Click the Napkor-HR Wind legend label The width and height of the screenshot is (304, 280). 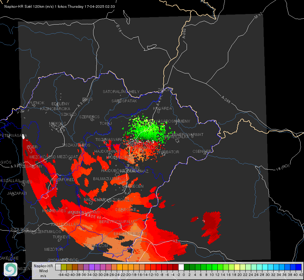click(43, 271)
